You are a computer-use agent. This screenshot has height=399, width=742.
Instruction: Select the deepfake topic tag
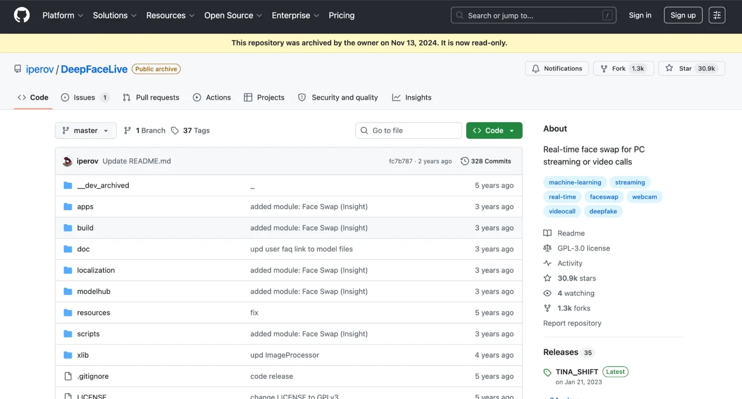pyautogui.click(x=603, y=211)
